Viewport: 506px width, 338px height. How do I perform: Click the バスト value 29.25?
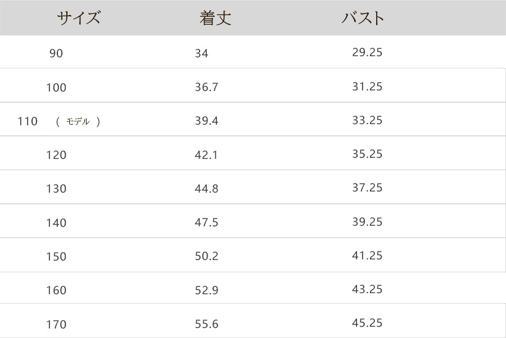[367, 52]
